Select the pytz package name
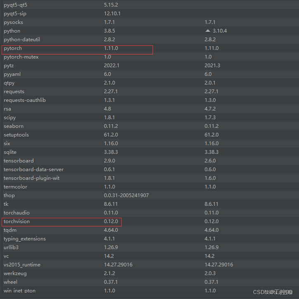 pyautogui.click(x=9, y=66)
